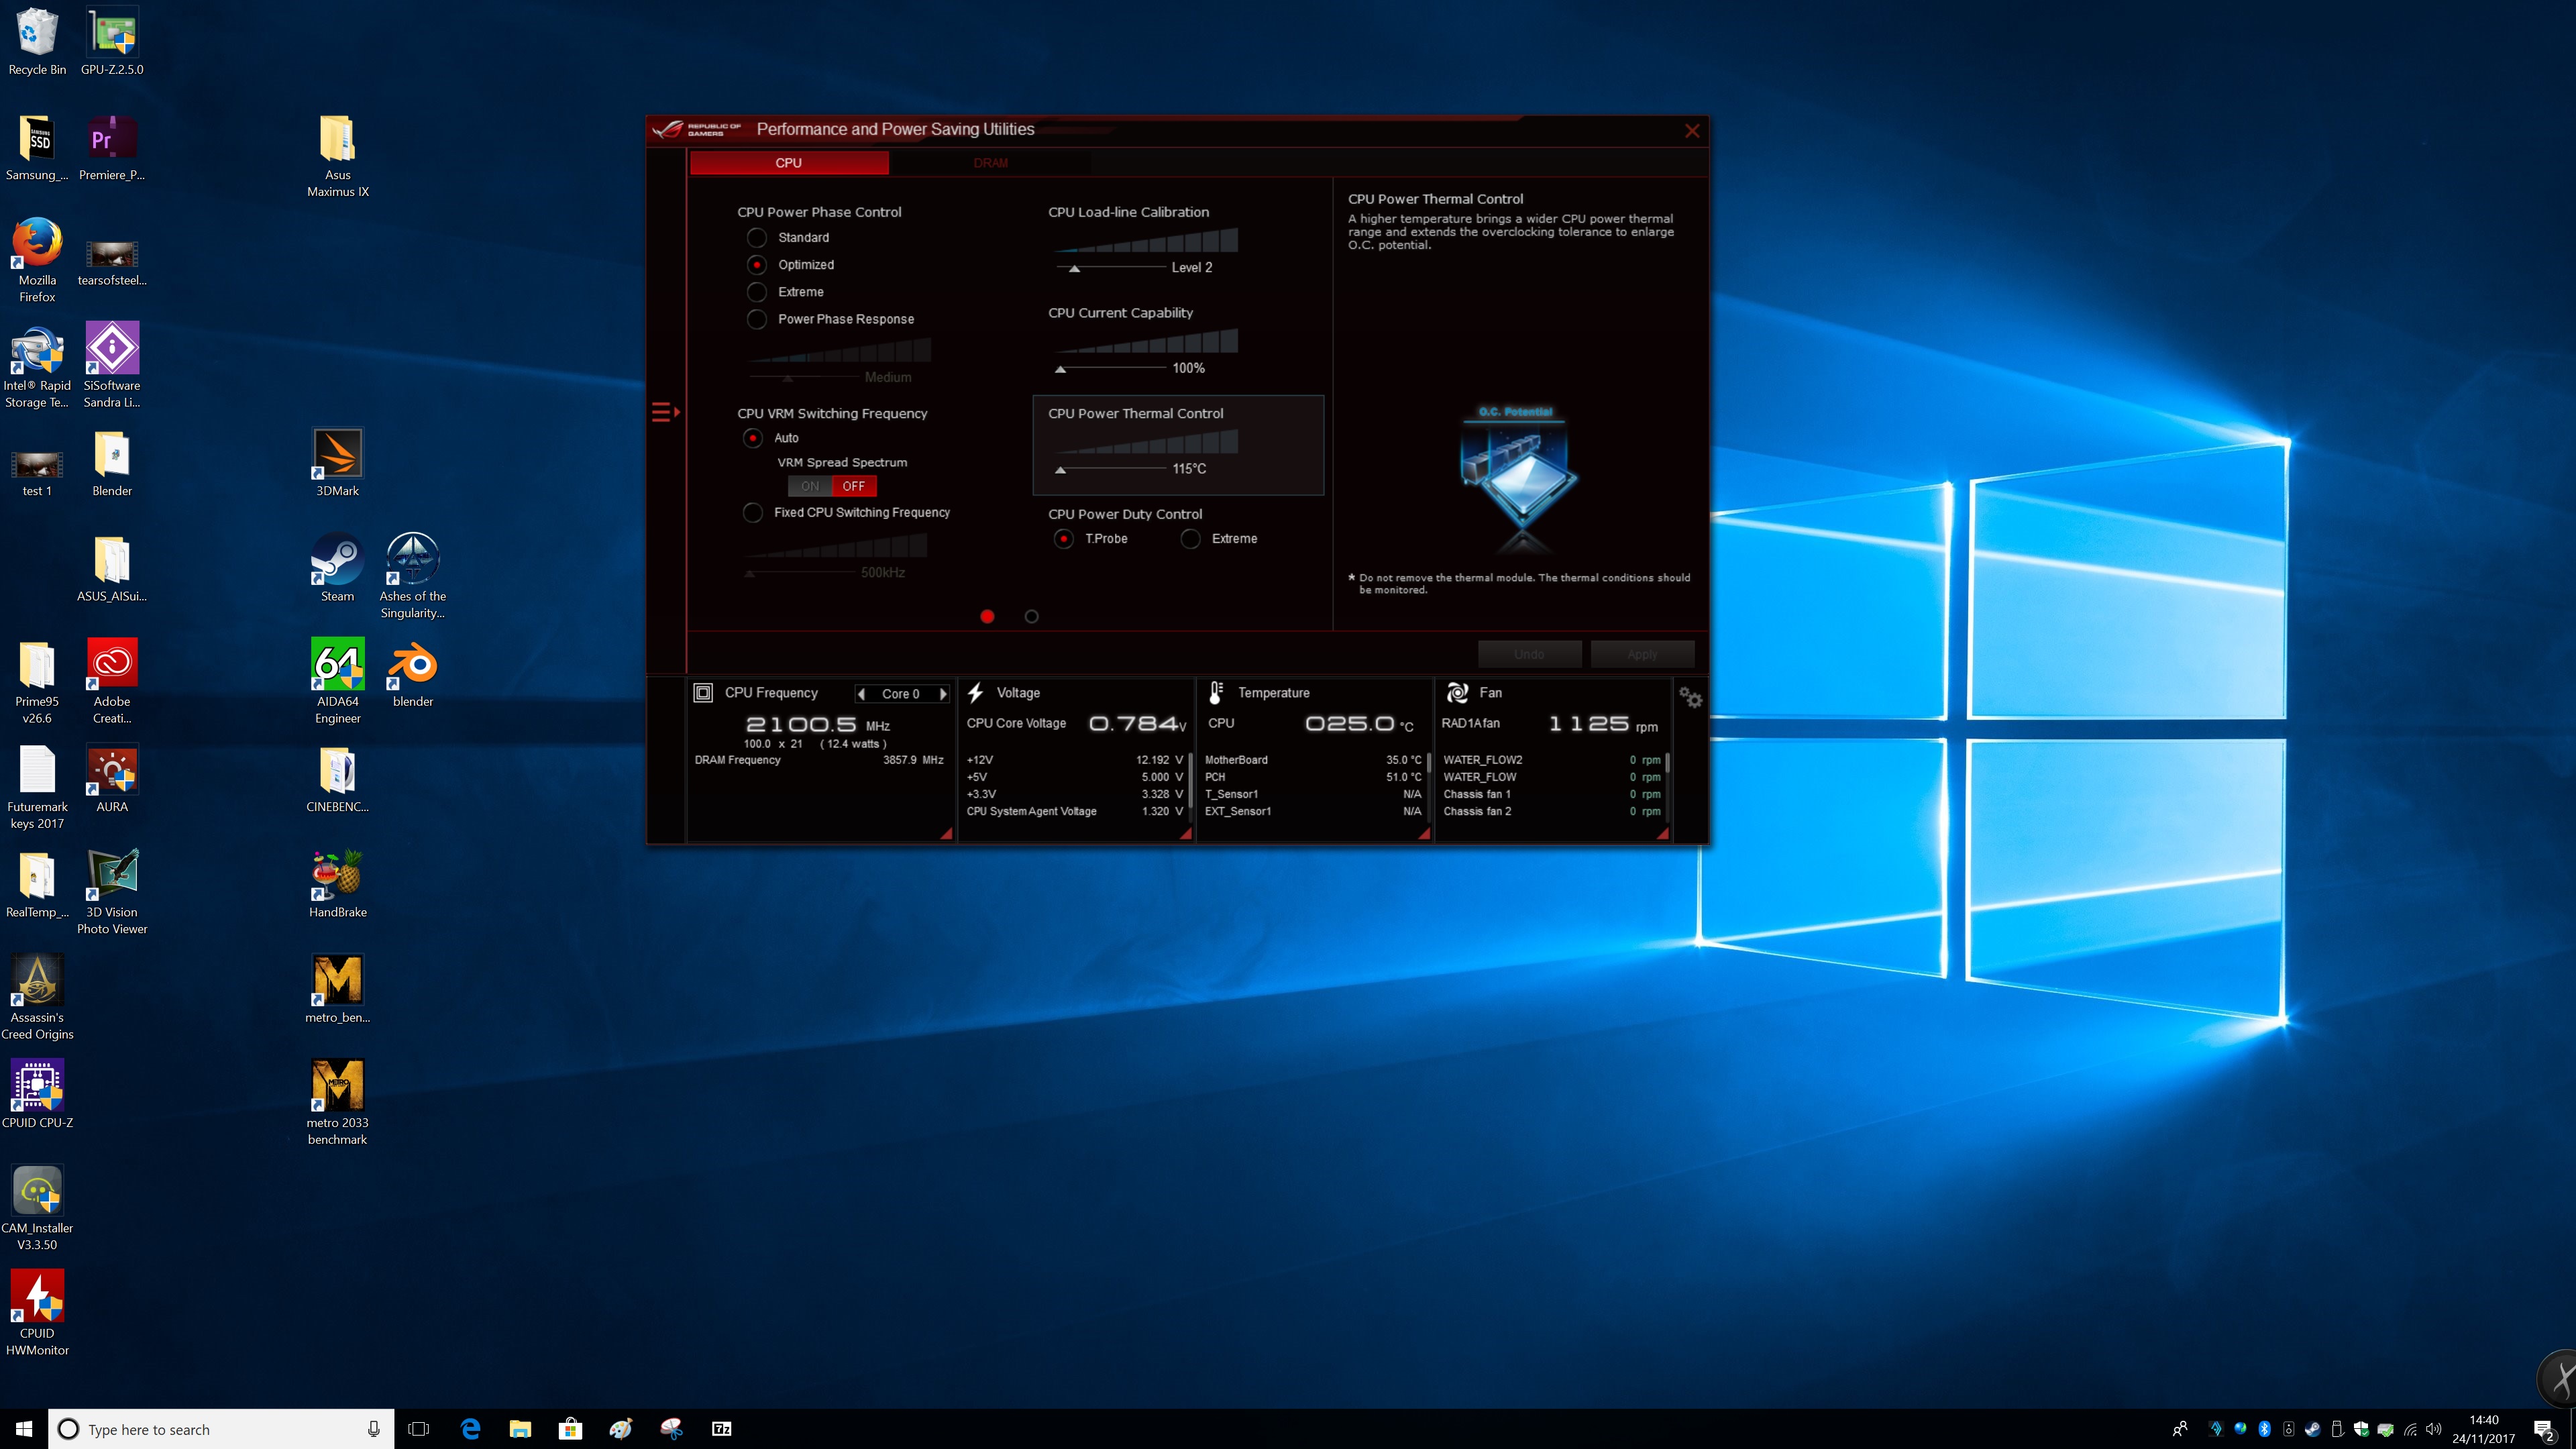The image size is (2576, 1449).
Task: Click the side menu expand icon
Action: click(x=665, y=412)
